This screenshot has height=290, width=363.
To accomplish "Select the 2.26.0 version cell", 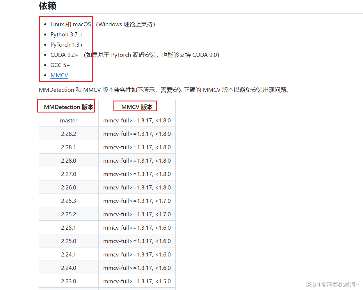I will tap(69, 187).
